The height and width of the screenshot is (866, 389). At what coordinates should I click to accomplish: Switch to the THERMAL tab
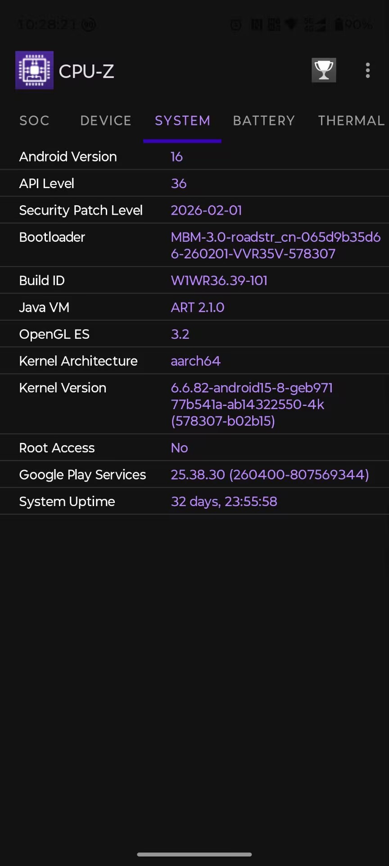[351, 120]
